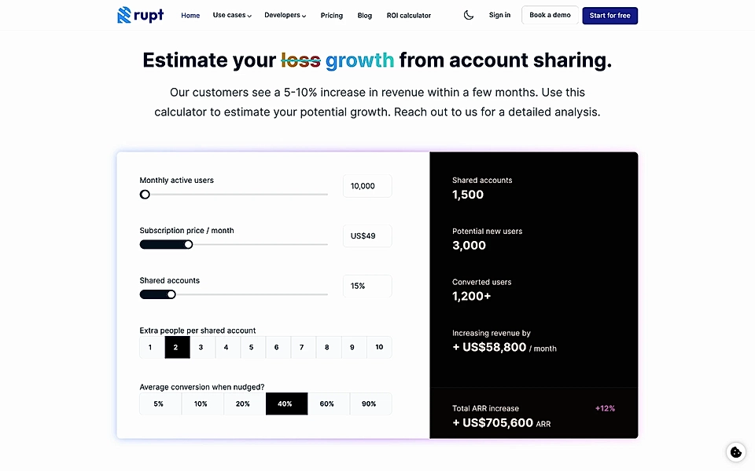Choose 60% average conversion when nudged
The image size is (755, 471).
(x=327, y=403)
